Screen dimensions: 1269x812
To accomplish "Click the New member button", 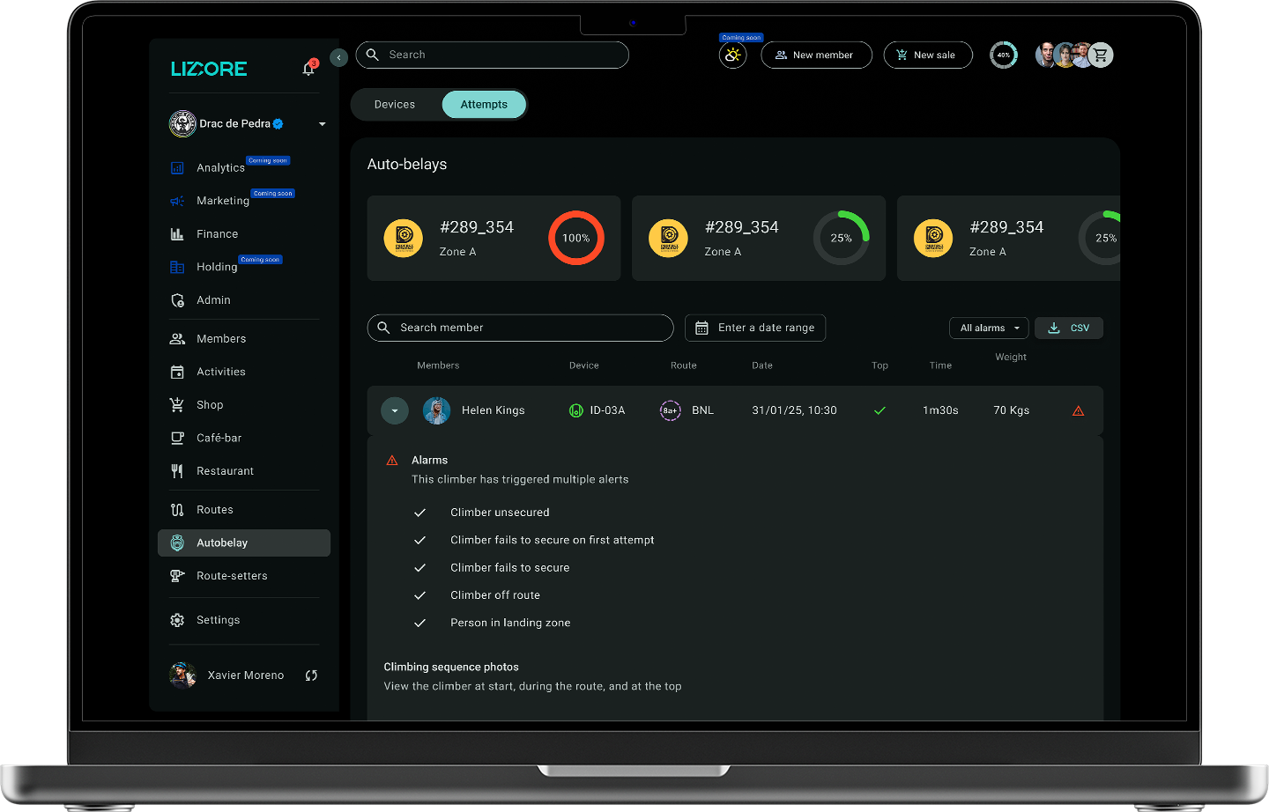I will pos(815,55).
